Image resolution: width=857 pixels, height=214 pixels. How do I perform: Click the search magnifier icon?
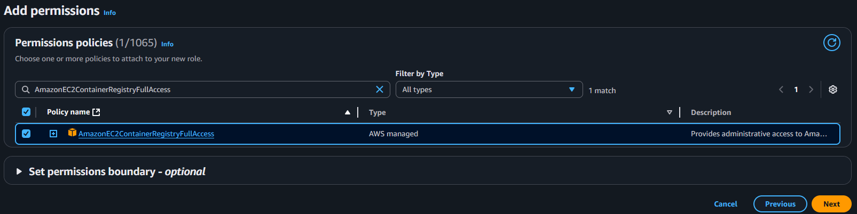(x=26, y=89)
